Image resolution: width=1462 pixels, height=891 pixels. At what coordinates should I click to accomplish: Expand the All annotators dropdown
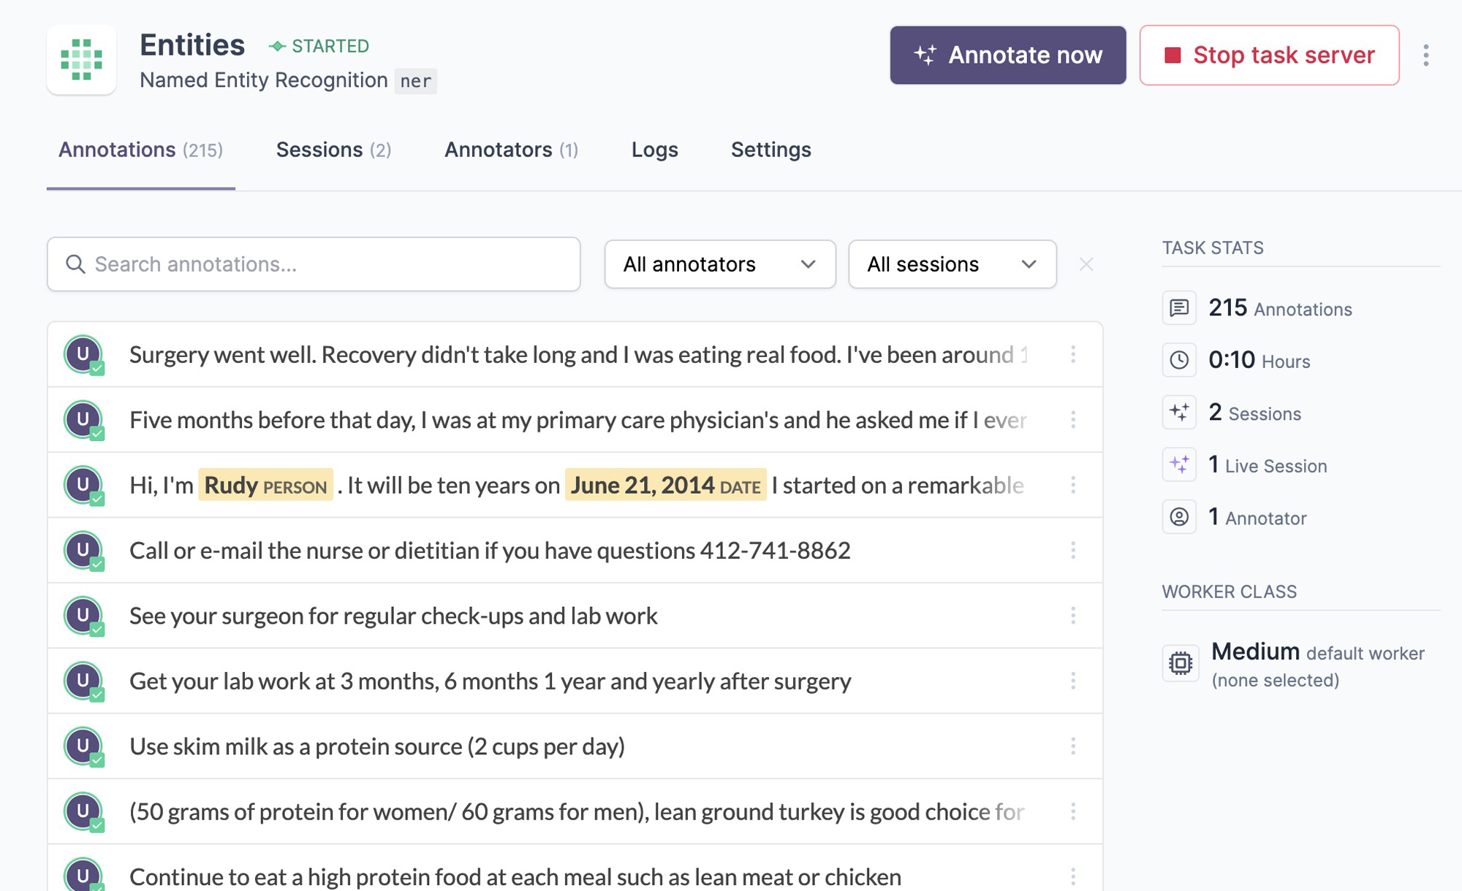click(719, 264)
